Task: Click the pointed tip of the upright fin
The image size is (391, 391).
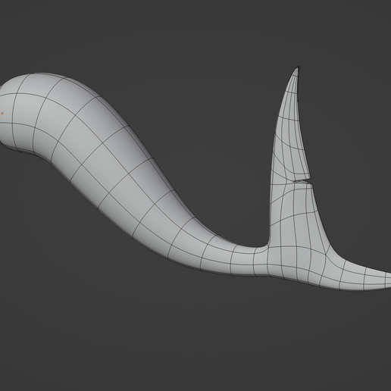Action: tap(298, 67)
